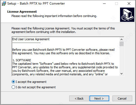Image resolution: width=136 pixels, height=105 pixels.
Task: Click the "License Agreement" header title
Action: [x=22, y=12]
